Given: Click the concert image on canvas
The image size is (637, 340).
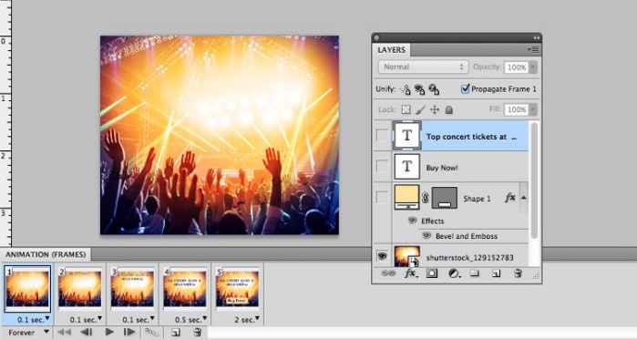Looking at the screenshot, I should click(220, 135).
